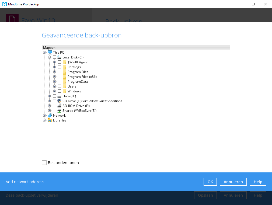Screen dimensions: 272x205
Task: Expand the BD-ROM Drive (F:) node
Action: coord(50,106)
